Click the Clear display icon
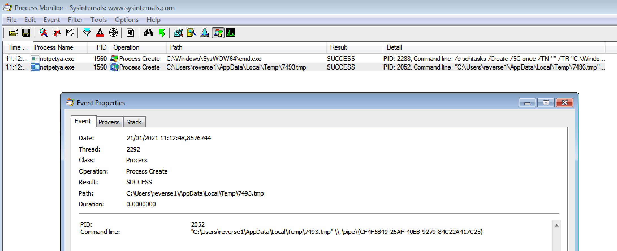617x251 pixels. tap(70, 33)
